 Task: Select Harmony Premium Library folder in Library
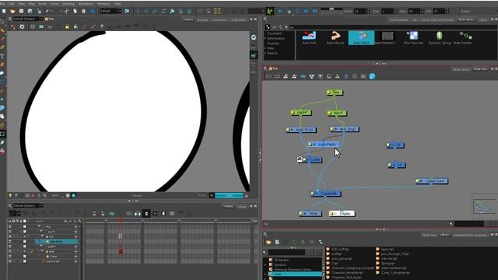pos(293,270)
